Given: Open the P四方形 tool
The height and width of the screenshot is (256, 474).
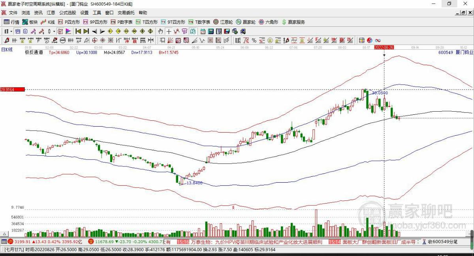Looking at the screenshot, I should pyautogui.click(x=69, y=22).
